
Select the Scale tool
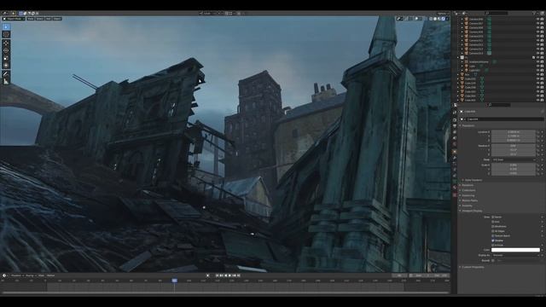(6, 58)
